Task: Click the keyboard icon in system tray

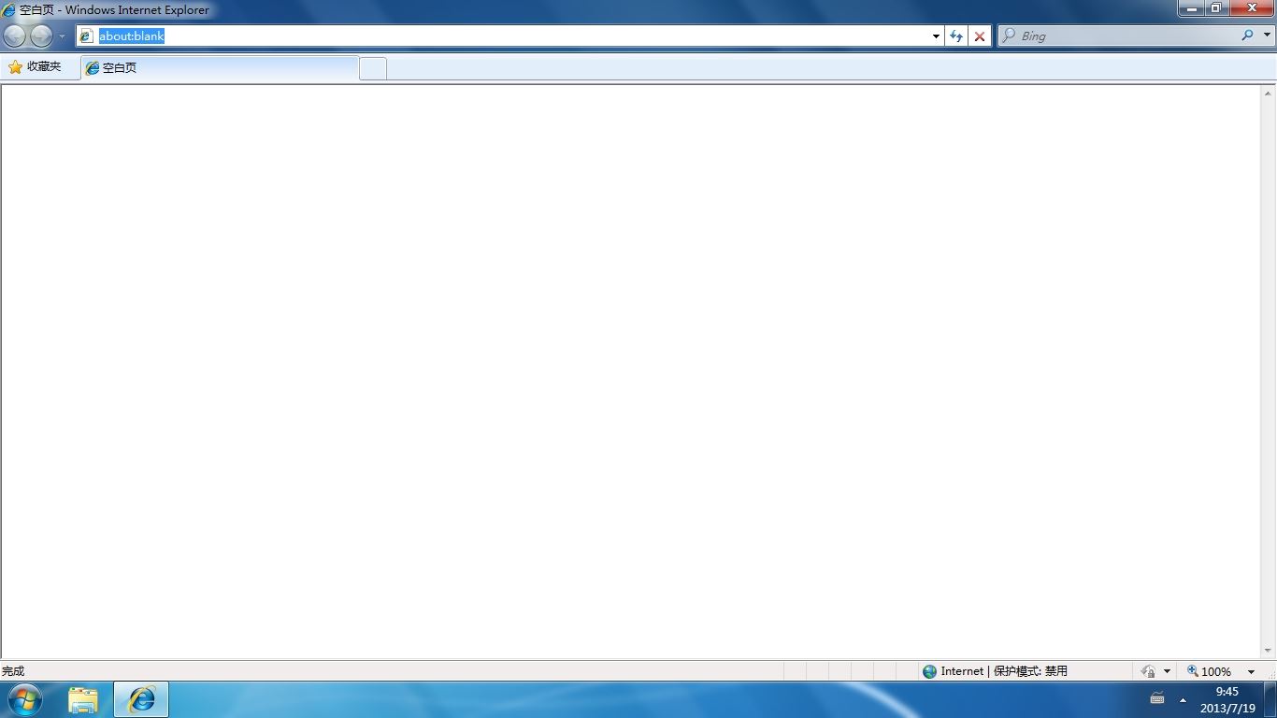Action: pyautogui.click(x=1157, y=699)
